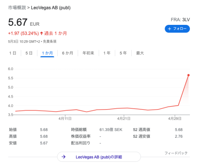The image size is (203, 164).
Task: Click the 株価収益率 label
Action: point(81,136)
